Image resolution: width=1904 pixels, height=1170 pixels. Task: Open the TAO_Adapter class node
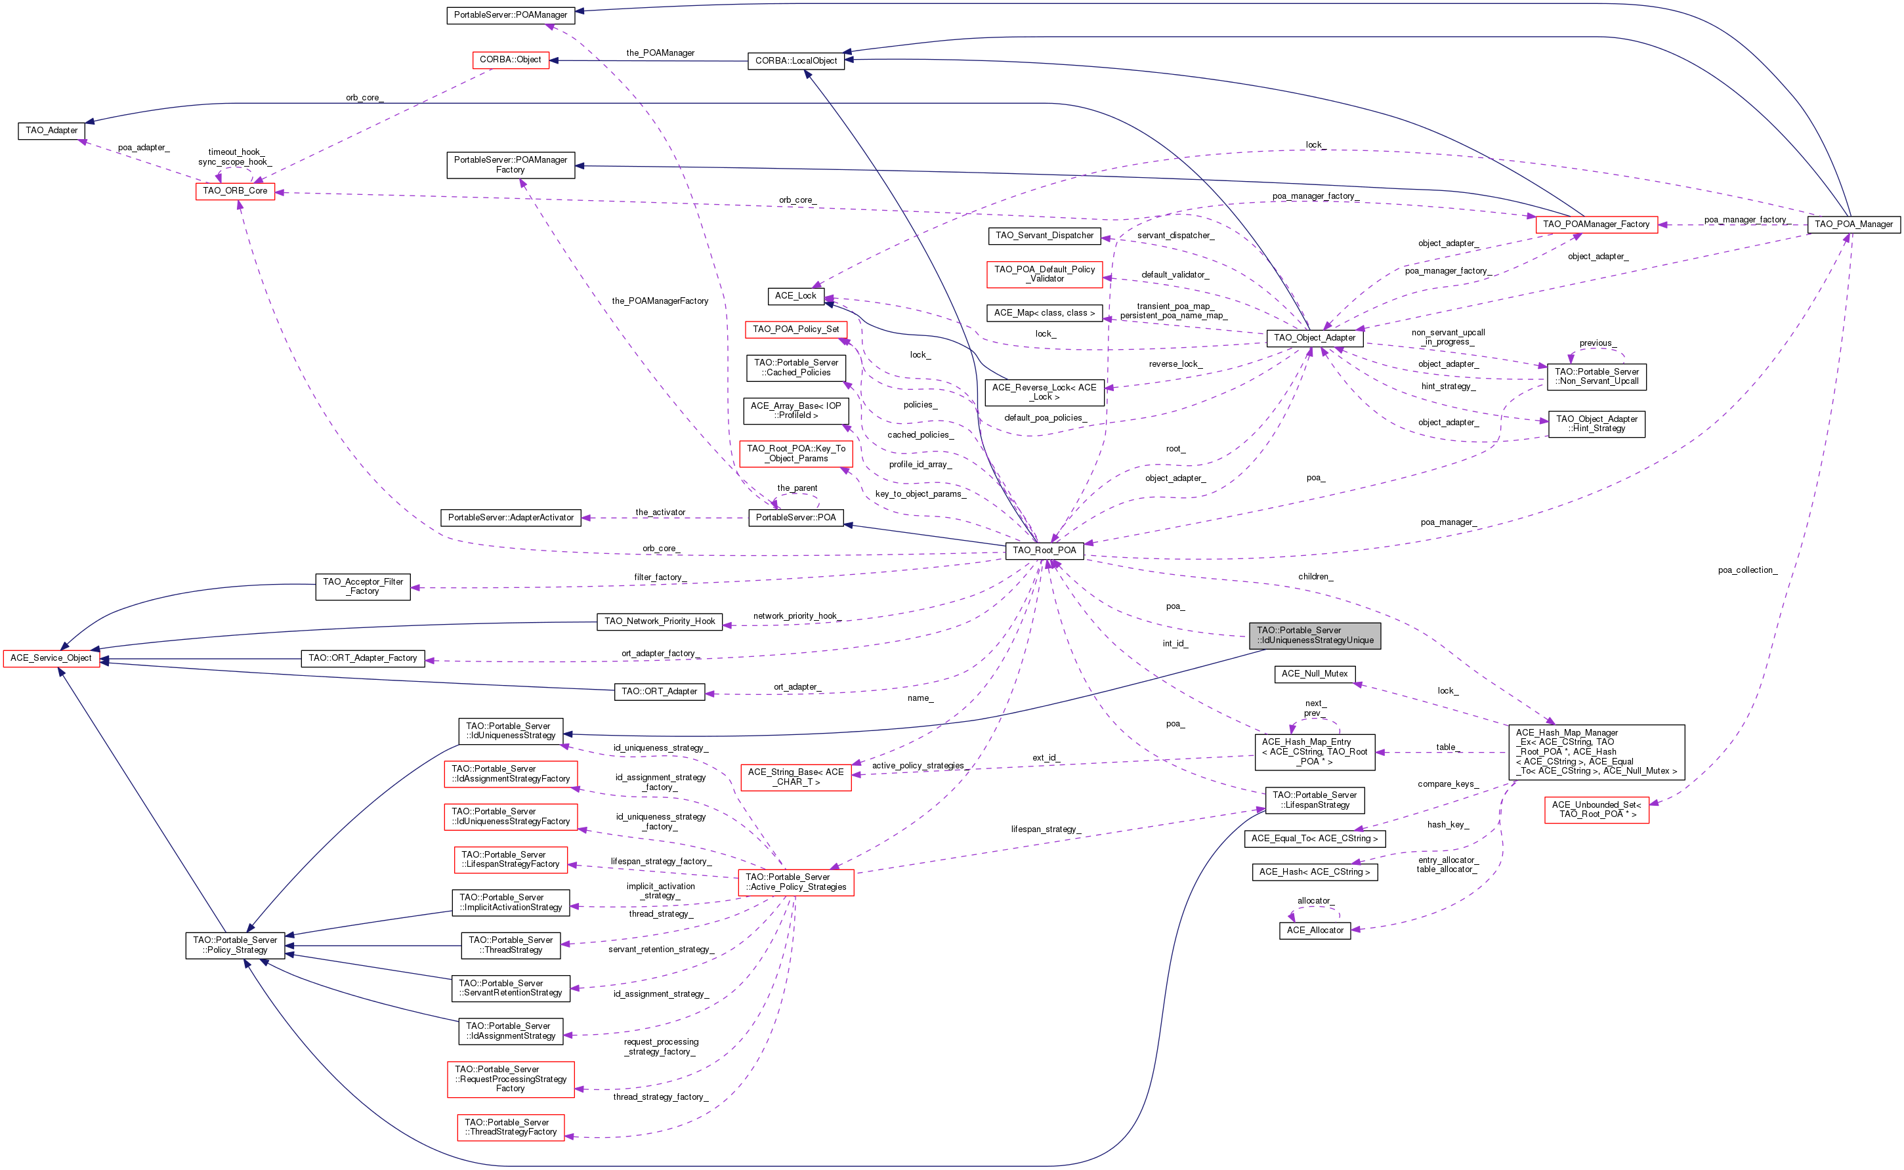pos(51,131)
